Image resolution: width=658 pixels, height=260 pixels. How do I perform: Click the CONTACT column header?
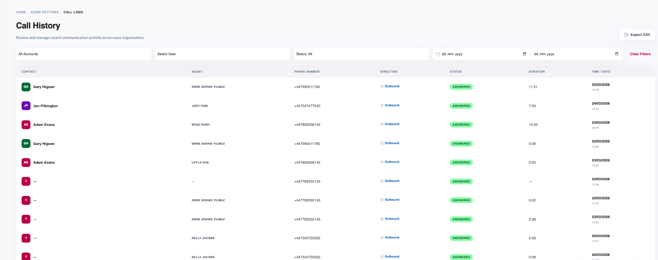pyautogui.click(x=29, y=72)
